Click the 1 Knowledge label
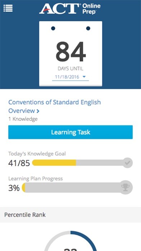 (23, 119)
